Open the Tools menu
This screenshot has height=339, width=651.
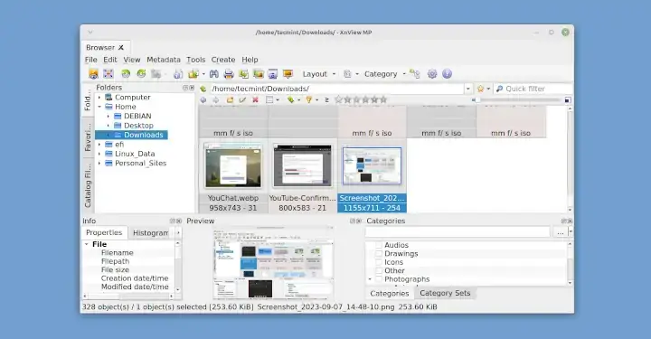pos(196,60)
